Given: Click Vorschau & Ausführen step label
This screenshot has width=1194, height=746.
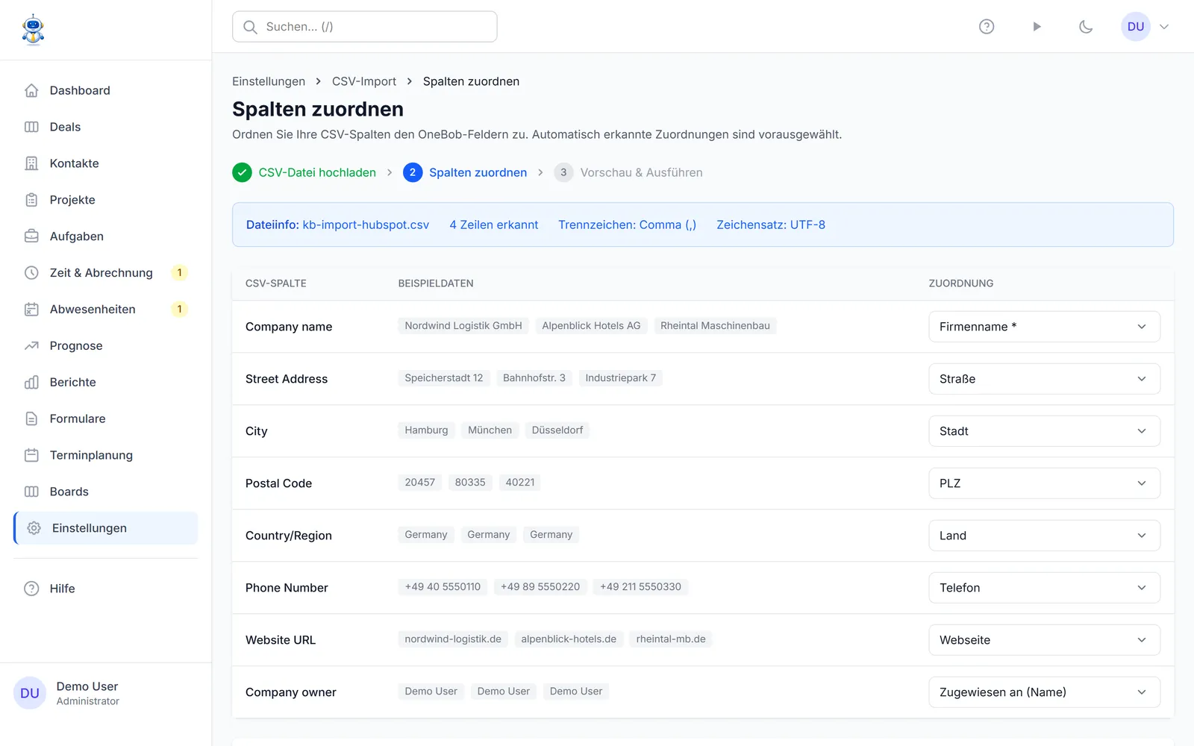Looking at the screenshot, I should click(642, 172).
